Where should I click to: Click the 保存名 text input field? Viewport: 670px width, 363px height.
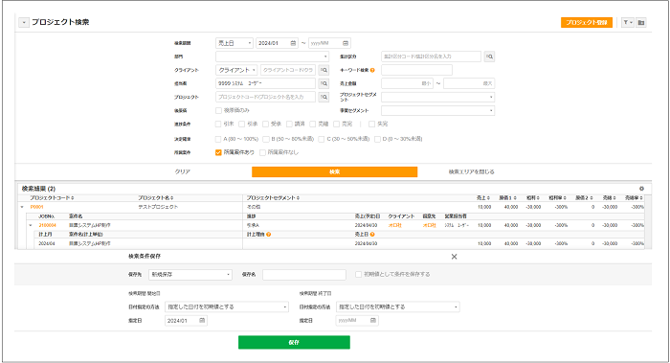[x=304, y=275]
